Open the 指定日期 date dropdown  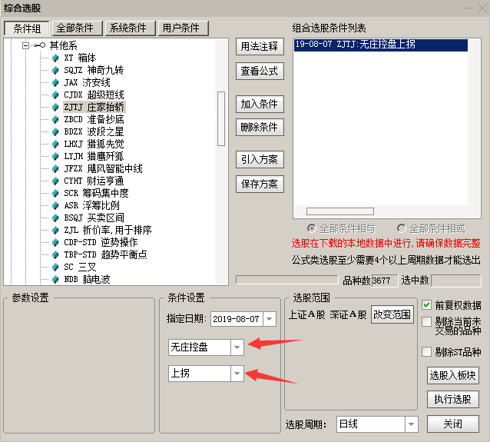270,319
